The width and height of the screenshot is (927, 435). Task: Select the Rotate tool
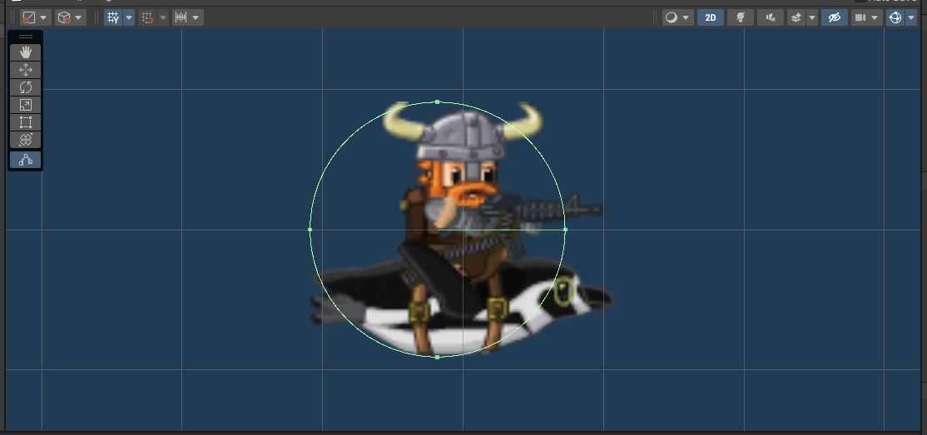click(25, 87)
